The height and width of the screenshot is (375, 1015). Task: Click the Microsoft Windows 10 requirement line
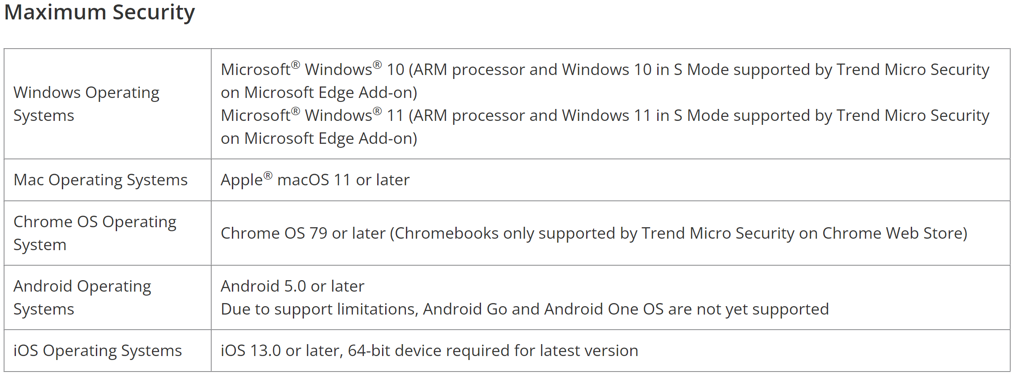click(604, 70)
